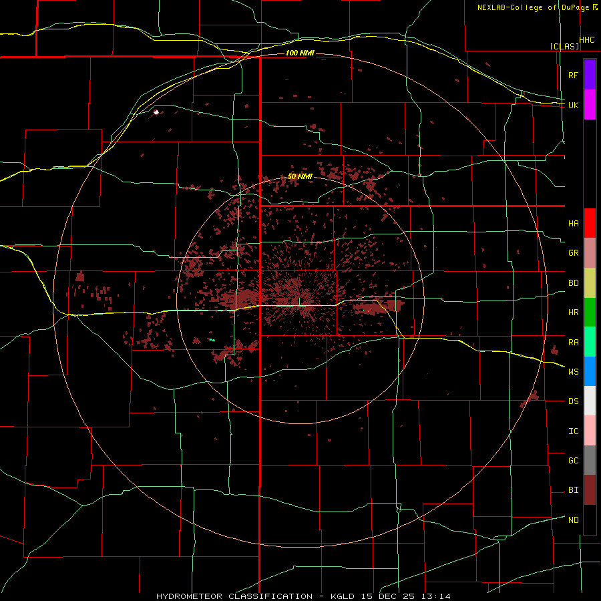Click the 15 DEC 25 date text

point(388,596)
